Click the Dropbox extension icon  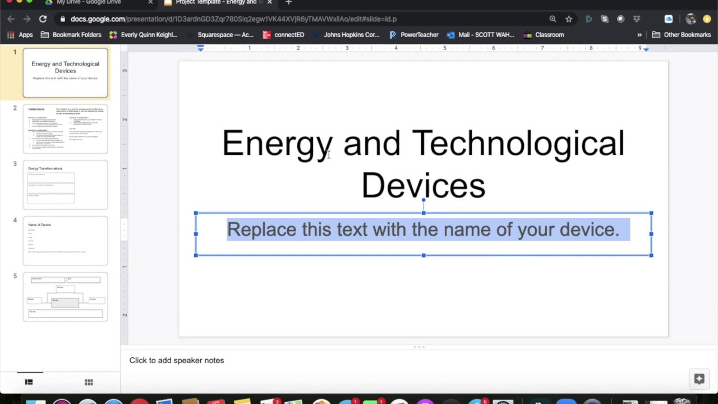[x=637, y=19]
